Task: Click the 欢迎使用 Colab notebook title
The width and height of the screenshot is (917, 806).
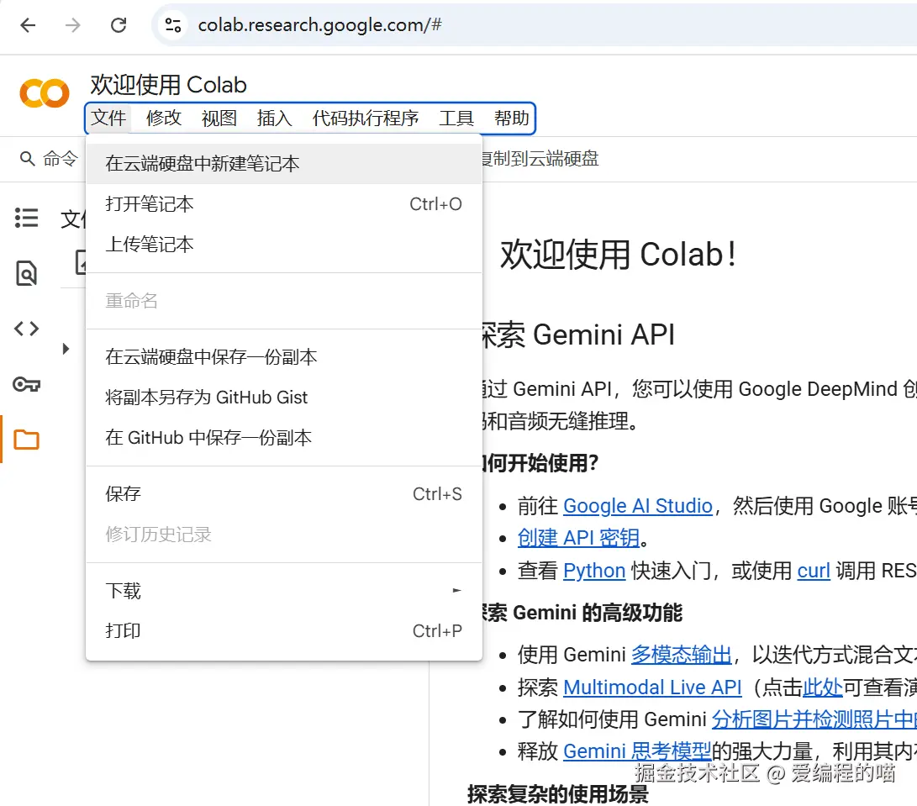Action: [168, 85]
